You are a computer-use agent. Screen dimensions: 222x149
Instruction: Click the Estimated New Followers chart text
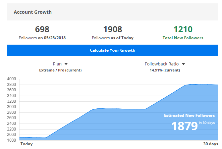coord(189,115)
